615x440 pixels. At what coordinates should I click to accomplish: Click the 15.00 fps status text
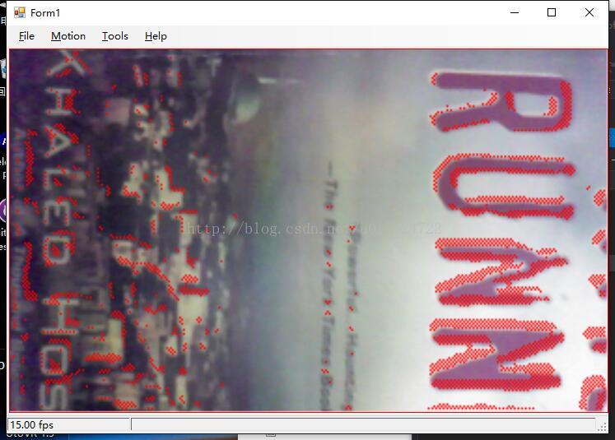coord(32,424)
